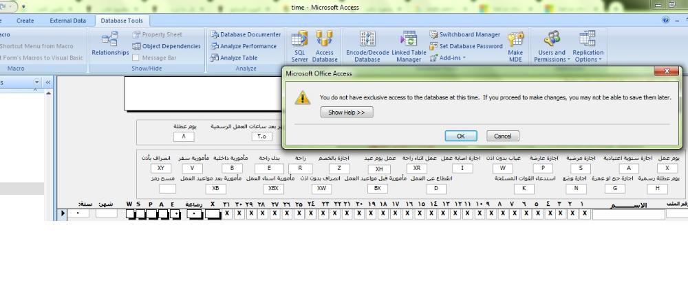Image resolution: width=688 pixels, height=295 pixels.
Task: Click the Analyze group label
Action: (x=246, y=69)
